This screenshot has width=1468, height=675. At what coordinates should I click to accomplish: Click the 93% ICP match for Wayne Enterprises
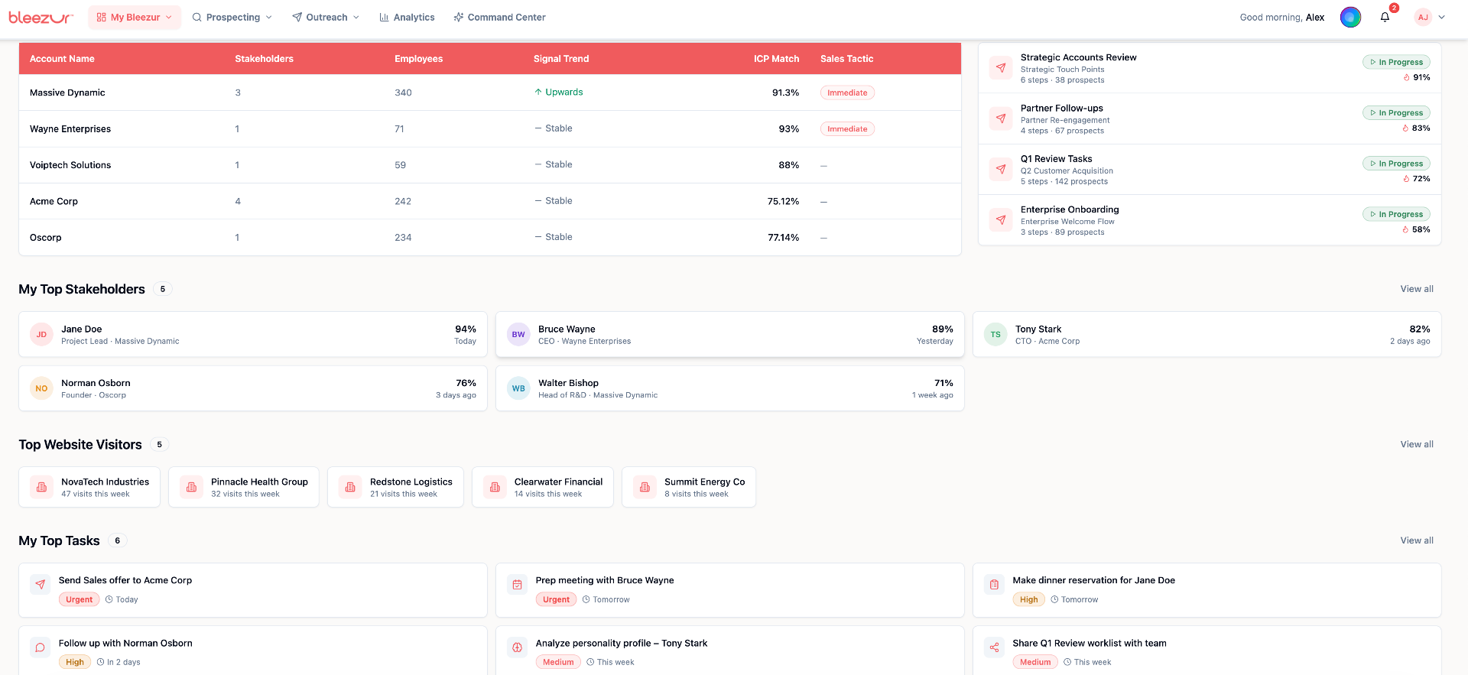(x=788, y=128)
